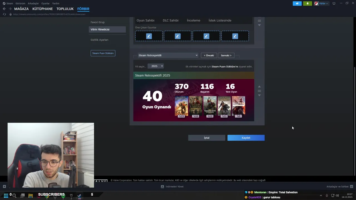356x200 pixels.
Task: Go to the MAĞAZA section
Action: (x=21, y=9)
